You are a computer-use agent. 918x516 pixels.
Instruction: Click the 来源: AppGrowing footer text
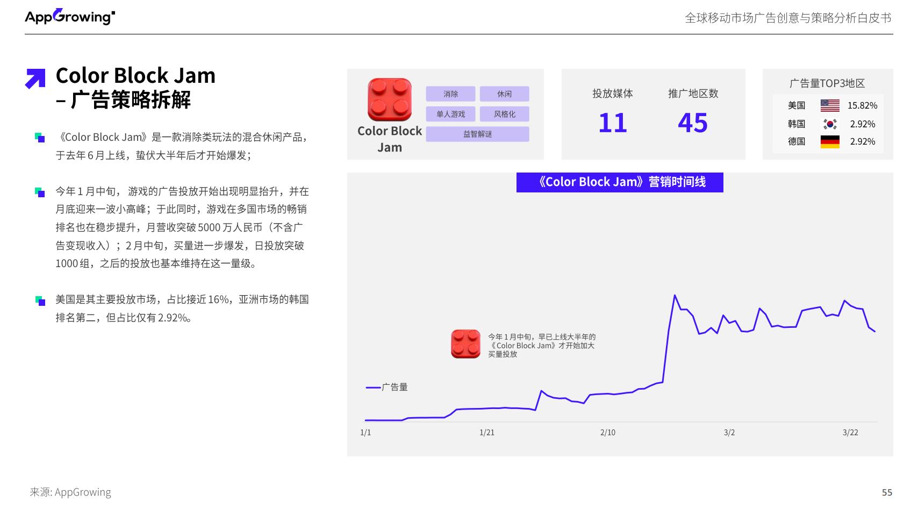[70, 492]
